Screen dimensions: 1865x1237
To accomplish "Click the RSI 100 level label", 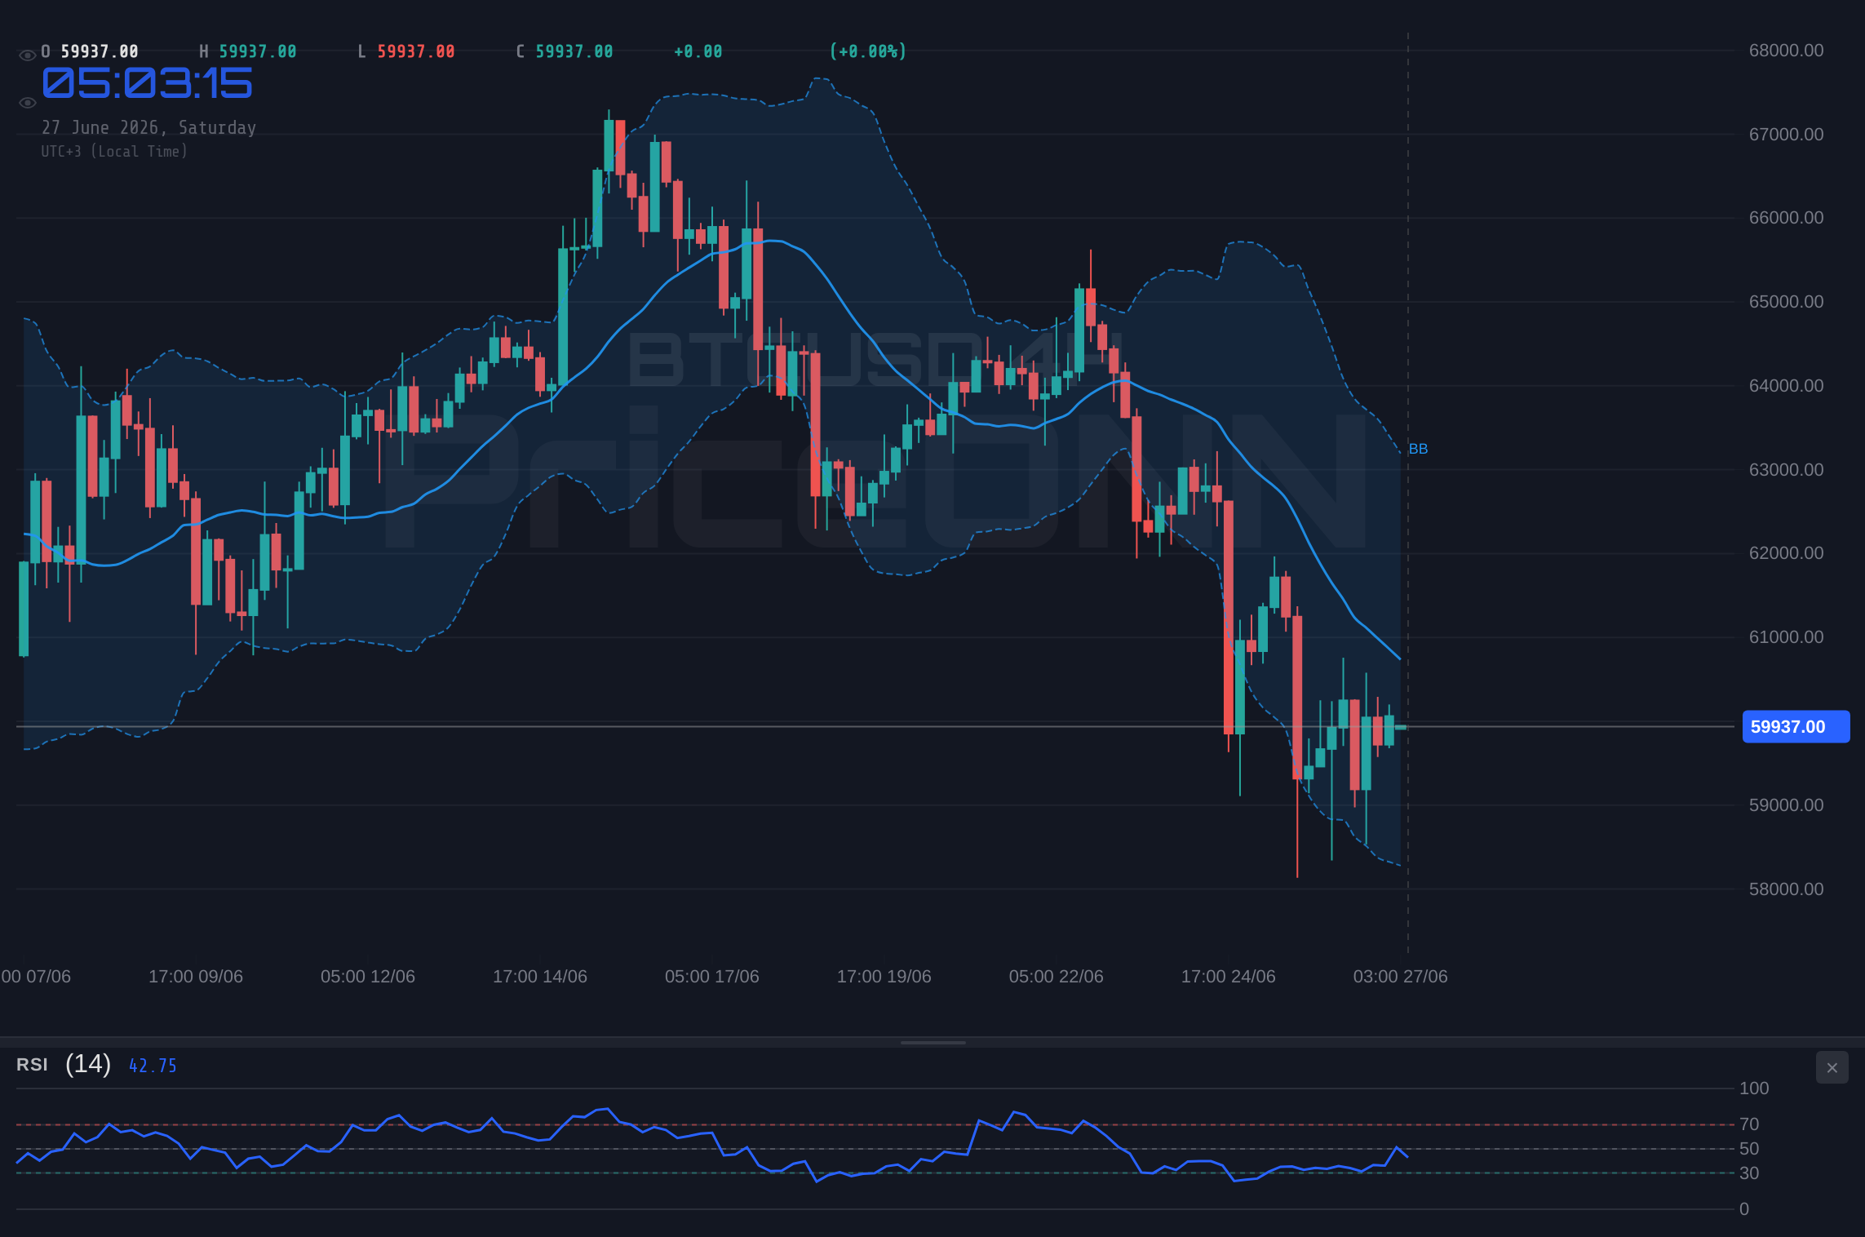I will (1754, 1088).
